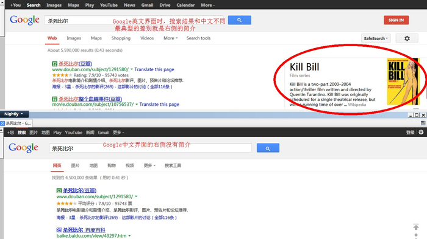Open News from the English black bar

129,5
